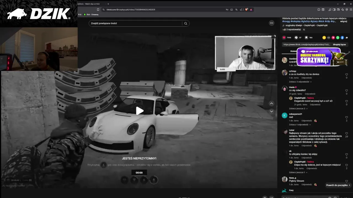This screenshot has height=198, width=353.
Task: Open the three-dot more options menu above video
Action: pos(272,23)
